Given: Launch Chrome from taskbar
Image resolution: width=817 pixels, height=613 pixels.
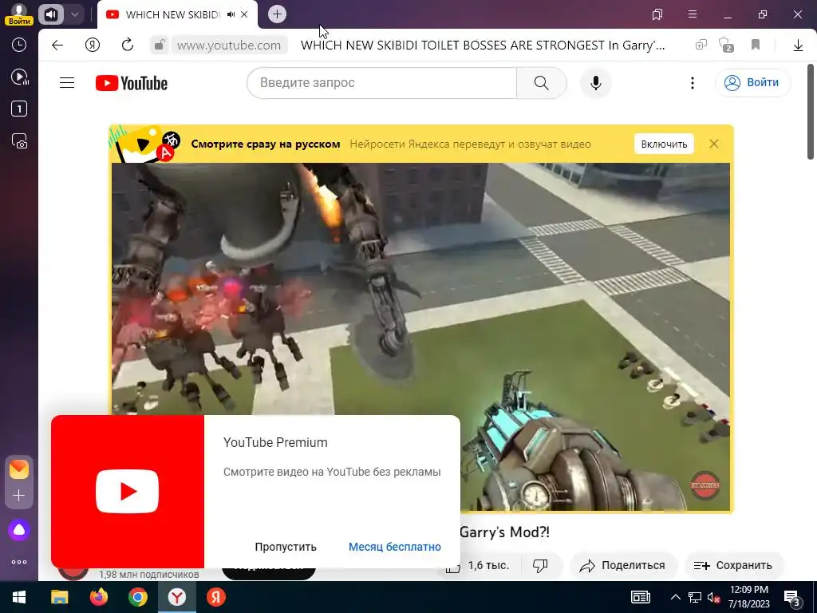Looking at the screenshot, I should coord(137,597).
